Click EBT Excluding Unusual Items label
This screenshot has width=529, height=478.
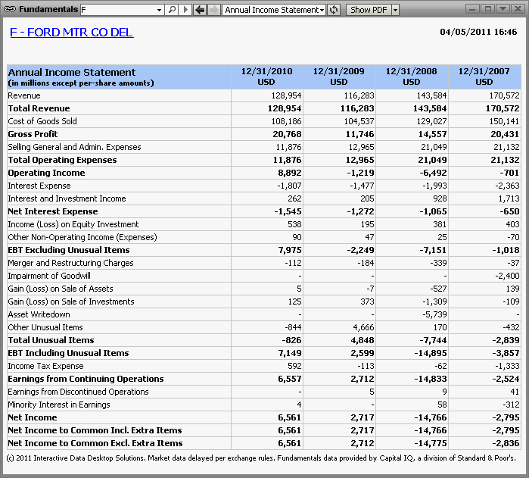69,250
